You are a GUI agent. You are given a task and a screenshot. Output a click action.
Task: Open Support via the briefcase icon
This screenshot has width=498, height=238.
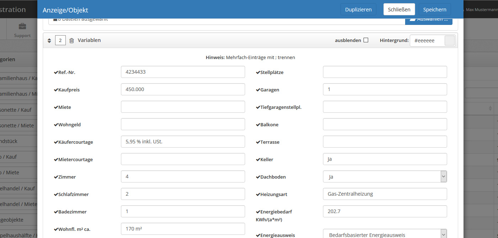(22, 27)
